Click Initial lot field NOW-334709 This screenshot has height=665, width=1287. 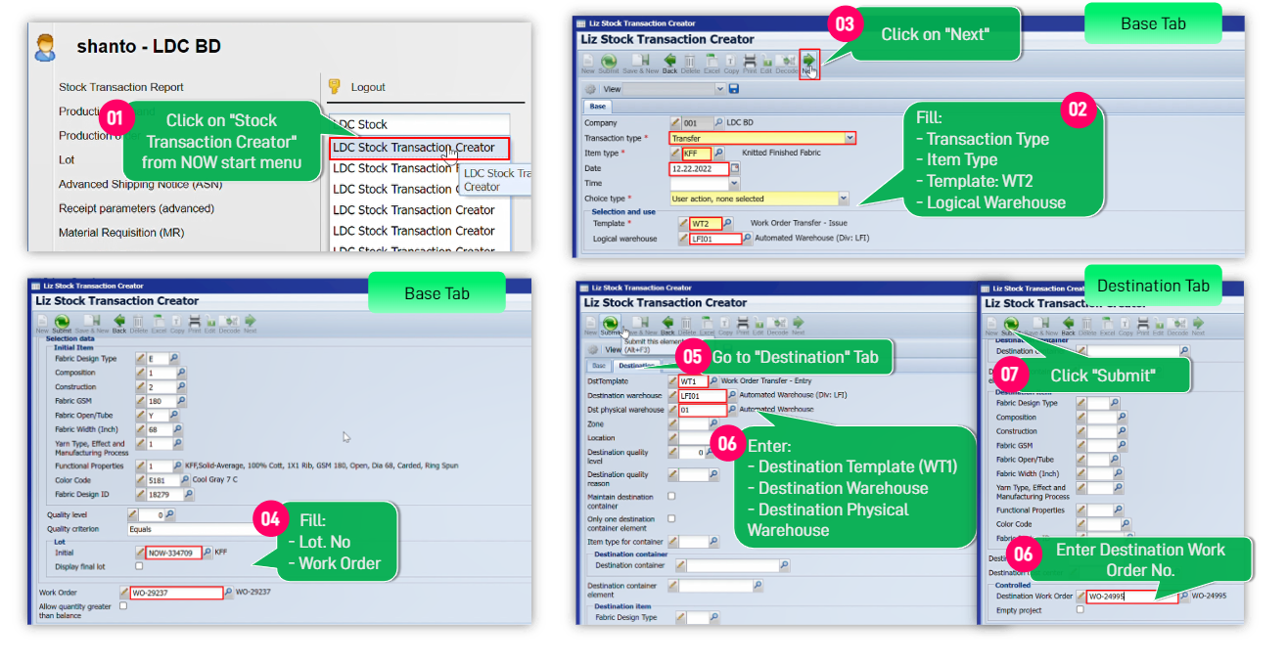[x=174, y=553]
